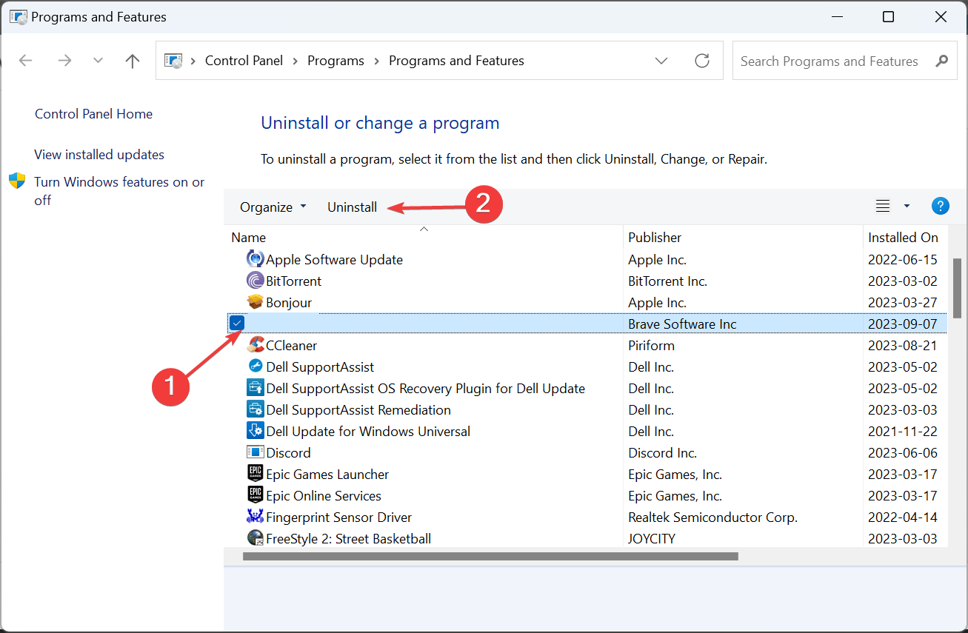
Task: Click the Uninstall button
Action: (352, 207)
